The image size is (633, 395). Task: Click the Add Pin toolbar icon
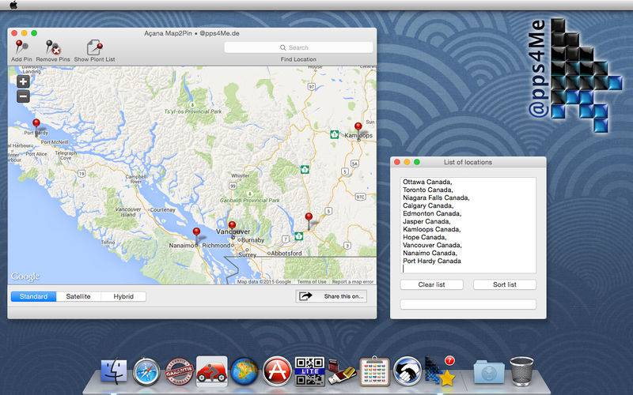click(21, 47)
